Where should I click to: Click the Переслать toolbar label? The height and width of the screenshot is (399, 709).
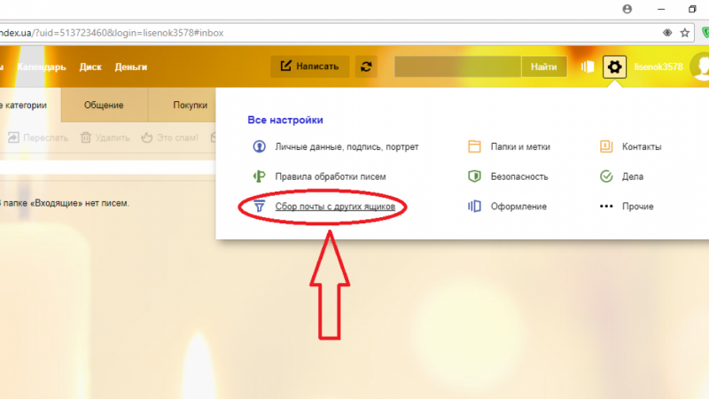[46, 137]
